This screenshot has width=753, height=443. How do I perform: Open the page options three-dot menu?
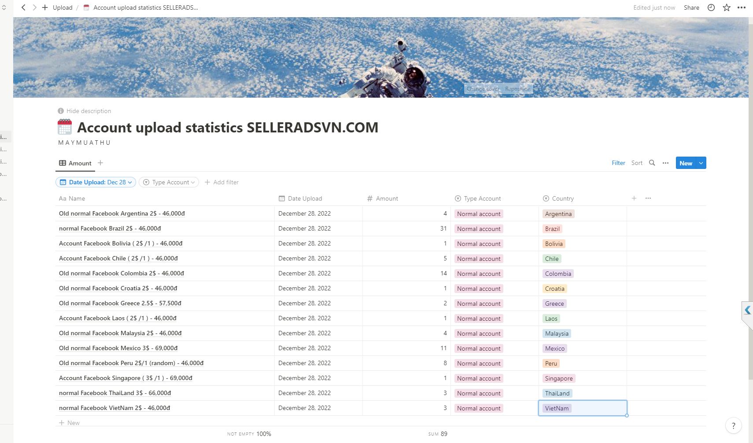(742, 7)
